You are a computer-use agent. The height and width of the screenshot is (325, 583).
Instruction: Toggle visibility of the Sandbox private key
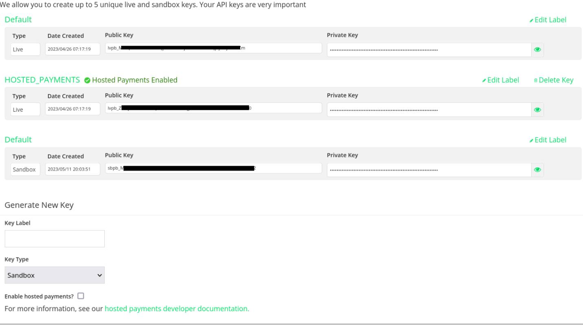tap(537, 170)
